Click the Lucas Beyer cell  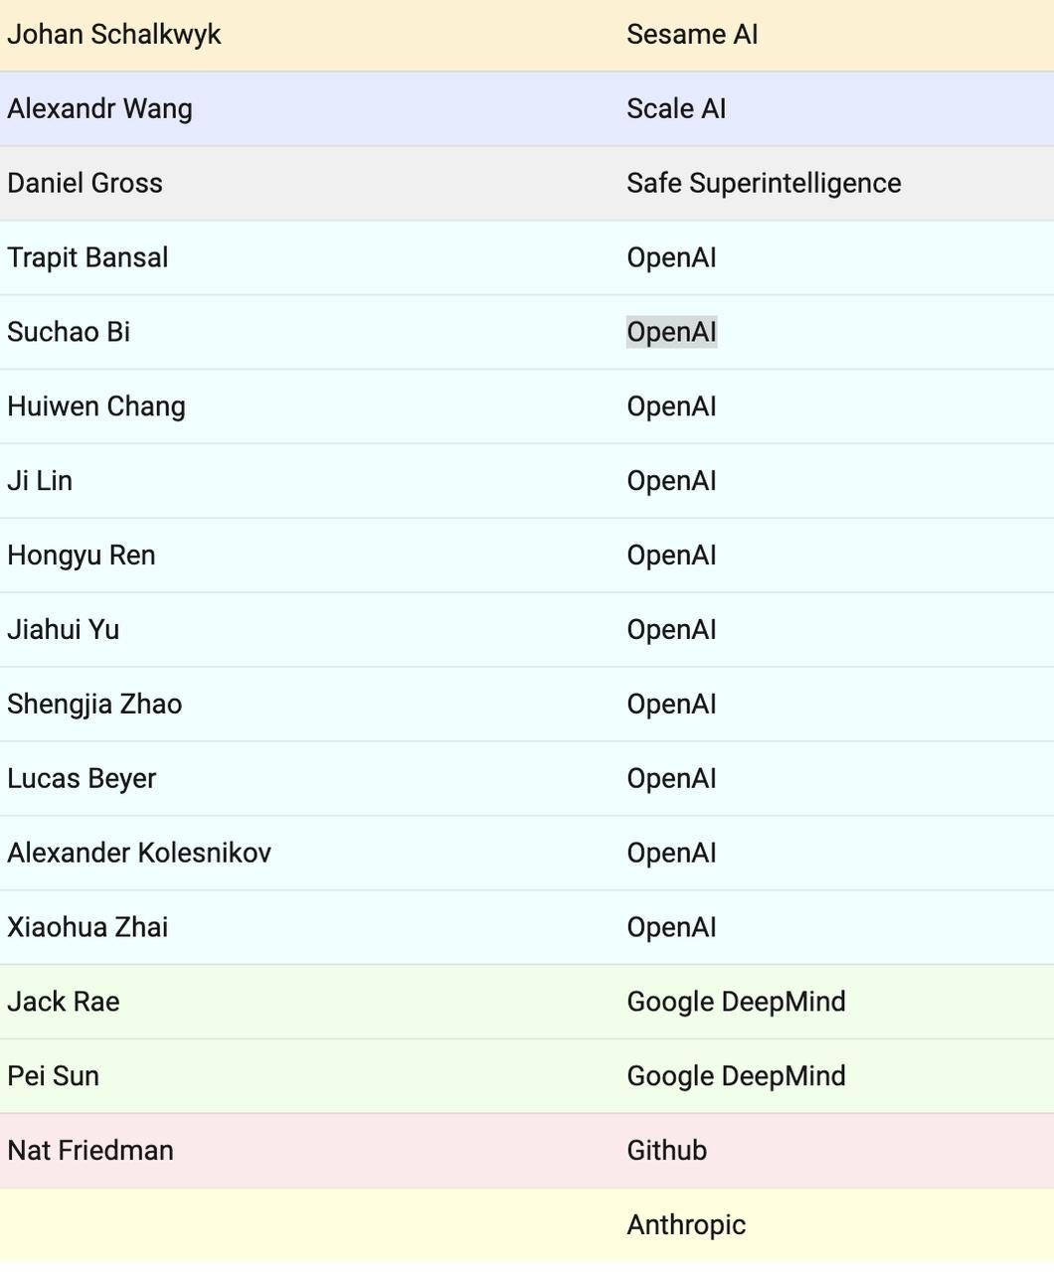tap(82, 779)
